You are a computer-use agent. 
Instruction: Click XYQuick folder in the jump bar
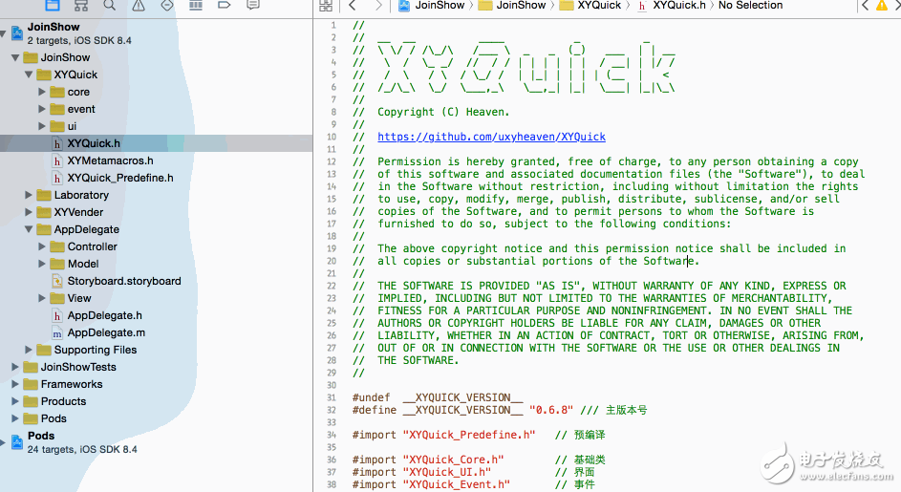coord(598,6)
